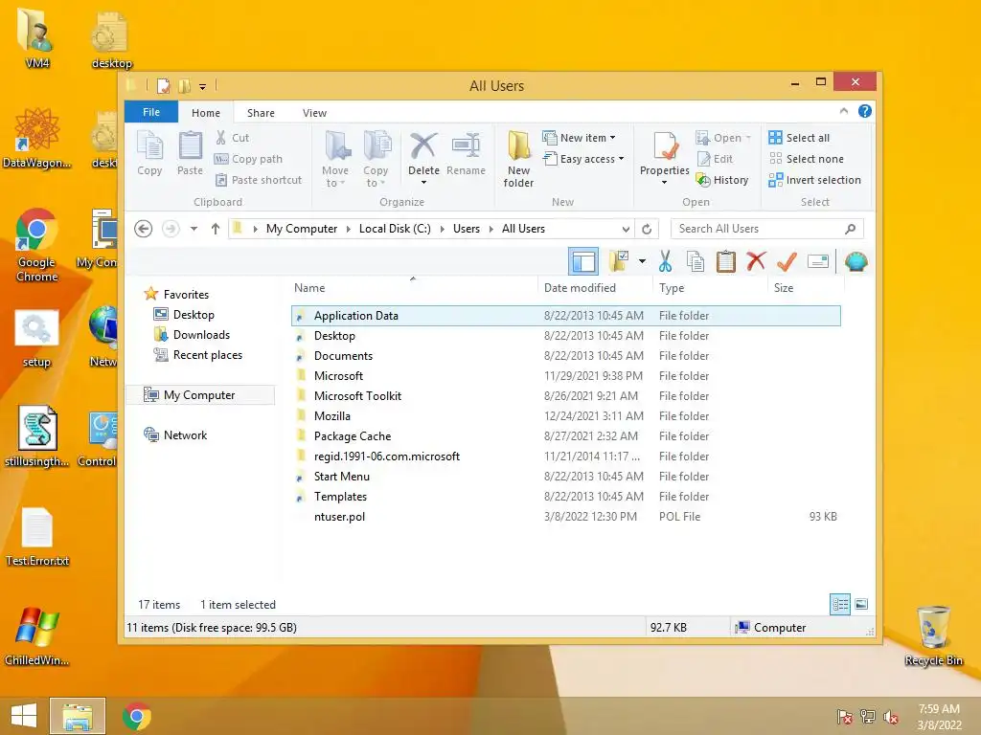Click the red X delete icon in the lower toolbar

coord(756,261)
